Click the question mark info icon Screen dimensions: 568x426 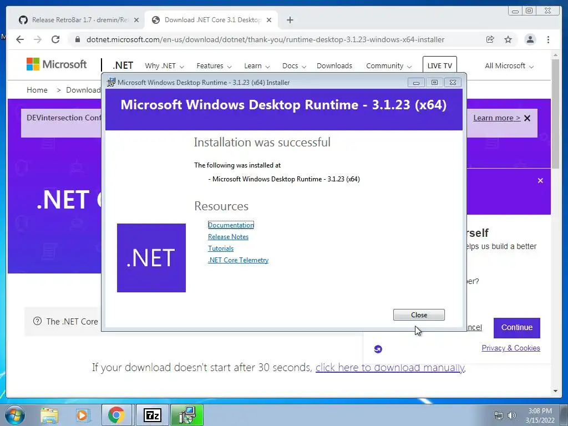[37, 321]
